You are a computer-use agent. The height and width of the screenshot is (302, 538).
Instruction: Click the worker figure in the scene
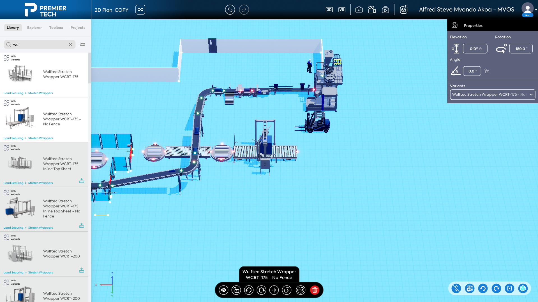310,66
